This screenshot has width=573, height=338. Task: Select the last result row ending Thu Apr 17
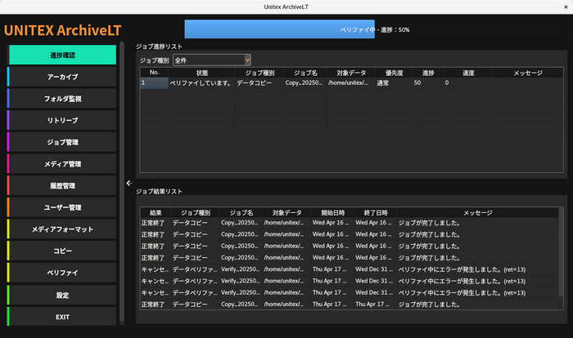point(350,304)
